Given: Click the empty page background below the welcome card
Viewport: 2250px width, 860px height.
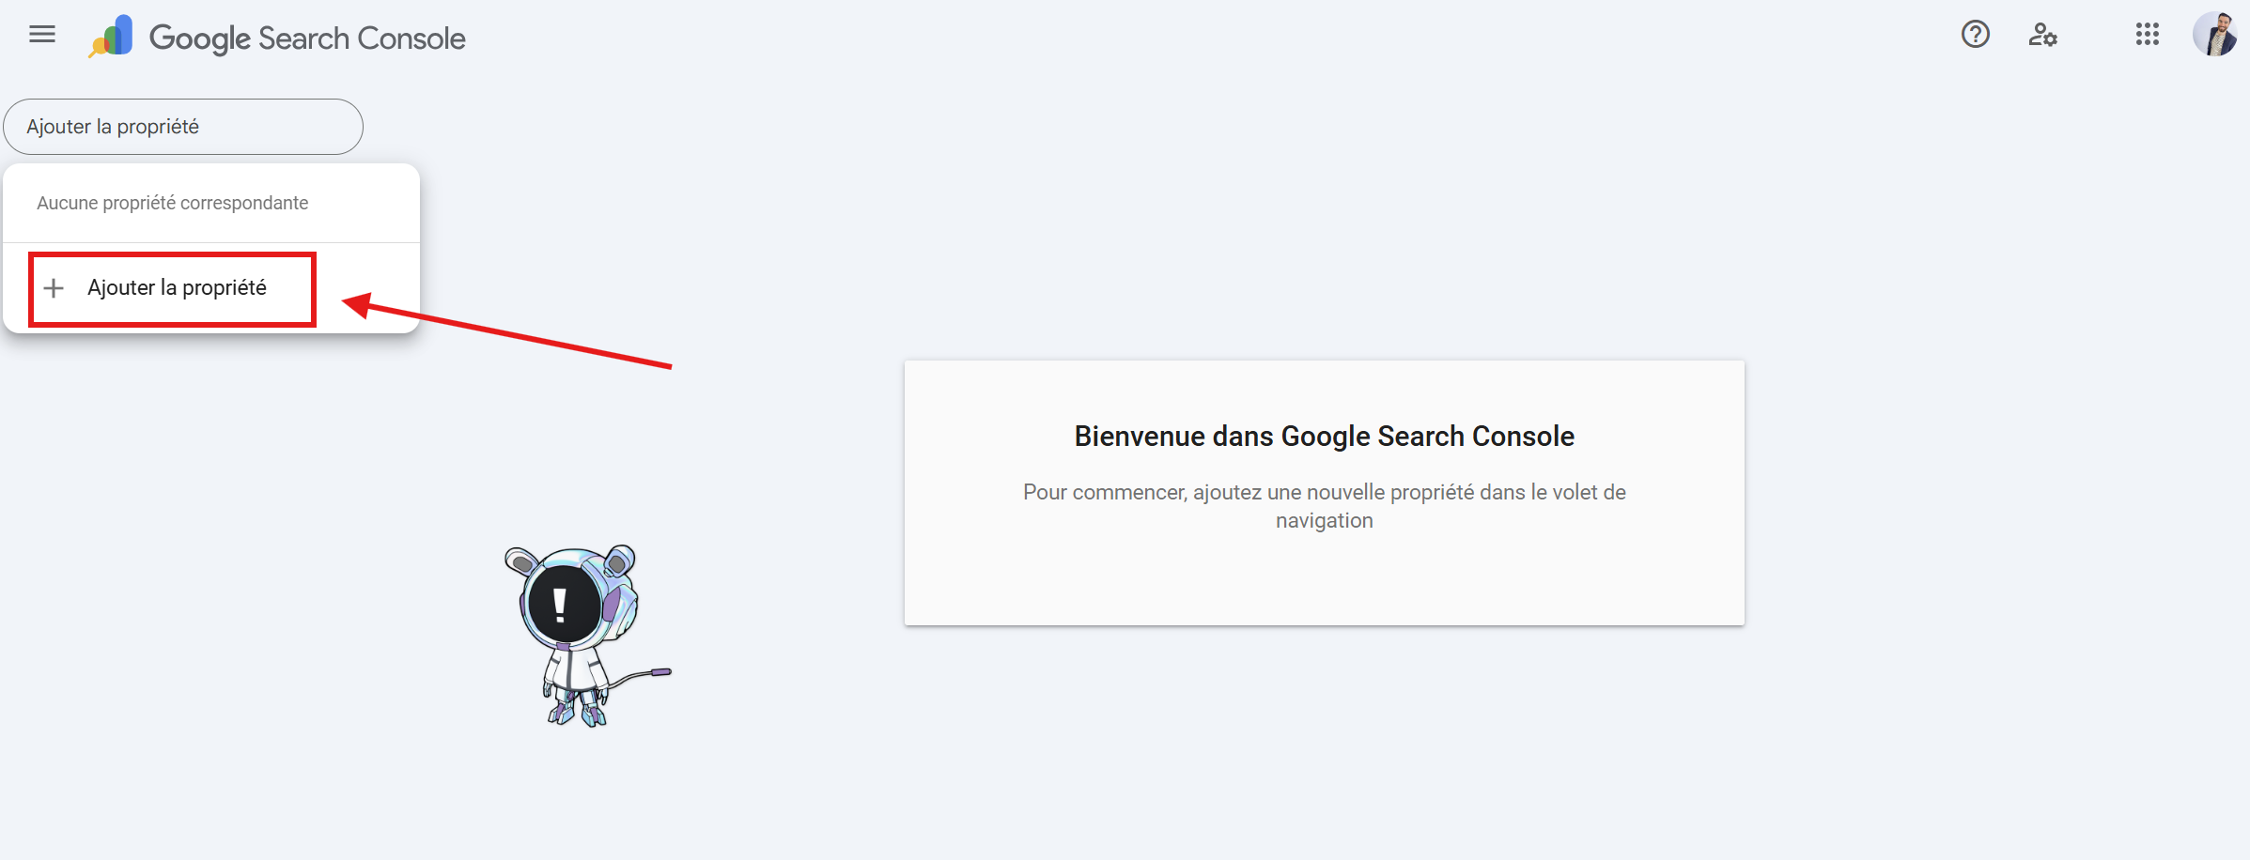Looking at the screenshot, I should 1324,751.
